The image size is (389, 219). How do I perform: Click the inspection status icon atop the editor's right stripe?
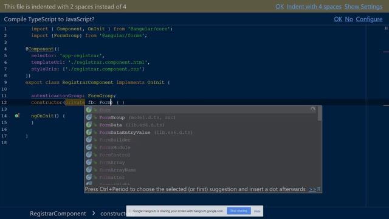386,29
